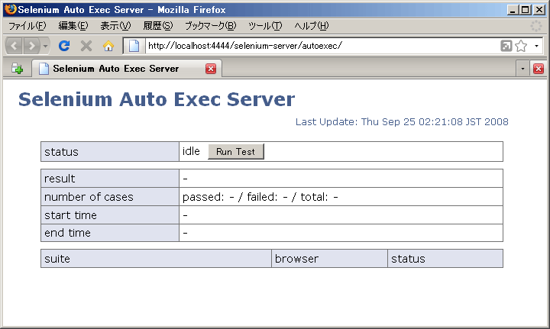Screen dimensions: 550x329
Task: Open the back/forward history dropdown arrow
Action: [x=46, y=46]
